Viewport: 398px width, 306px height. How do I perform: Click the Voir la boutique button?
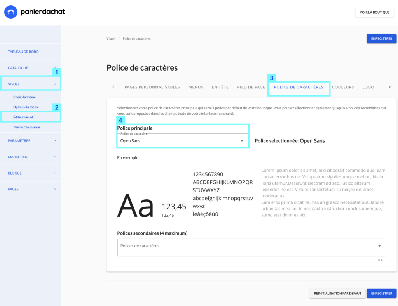click(x=374, y=12)
